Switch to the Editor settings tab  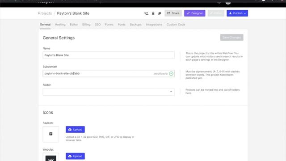[74, 25]
